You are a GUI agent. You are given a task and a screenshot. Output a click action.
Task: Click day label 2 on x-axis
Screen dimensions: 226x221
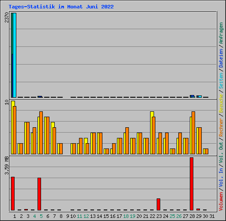coord(21,216)
